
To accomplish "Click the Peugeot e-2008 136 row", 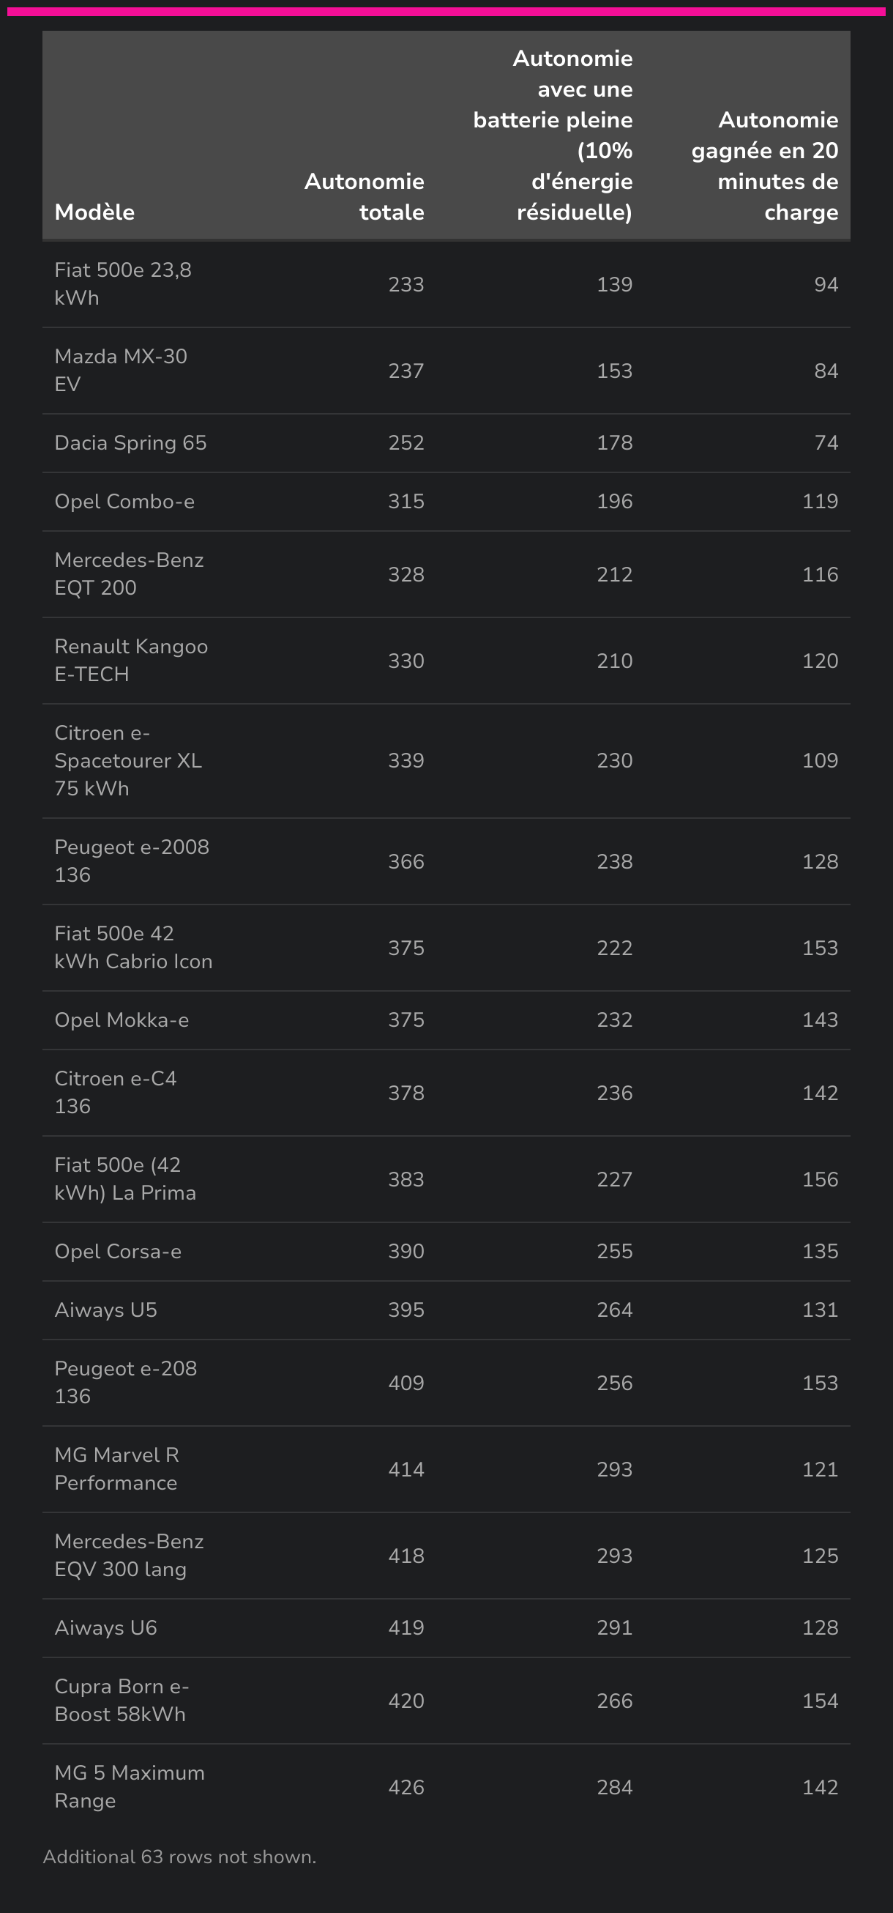I will pyautogui.click(x=446, y=861).
